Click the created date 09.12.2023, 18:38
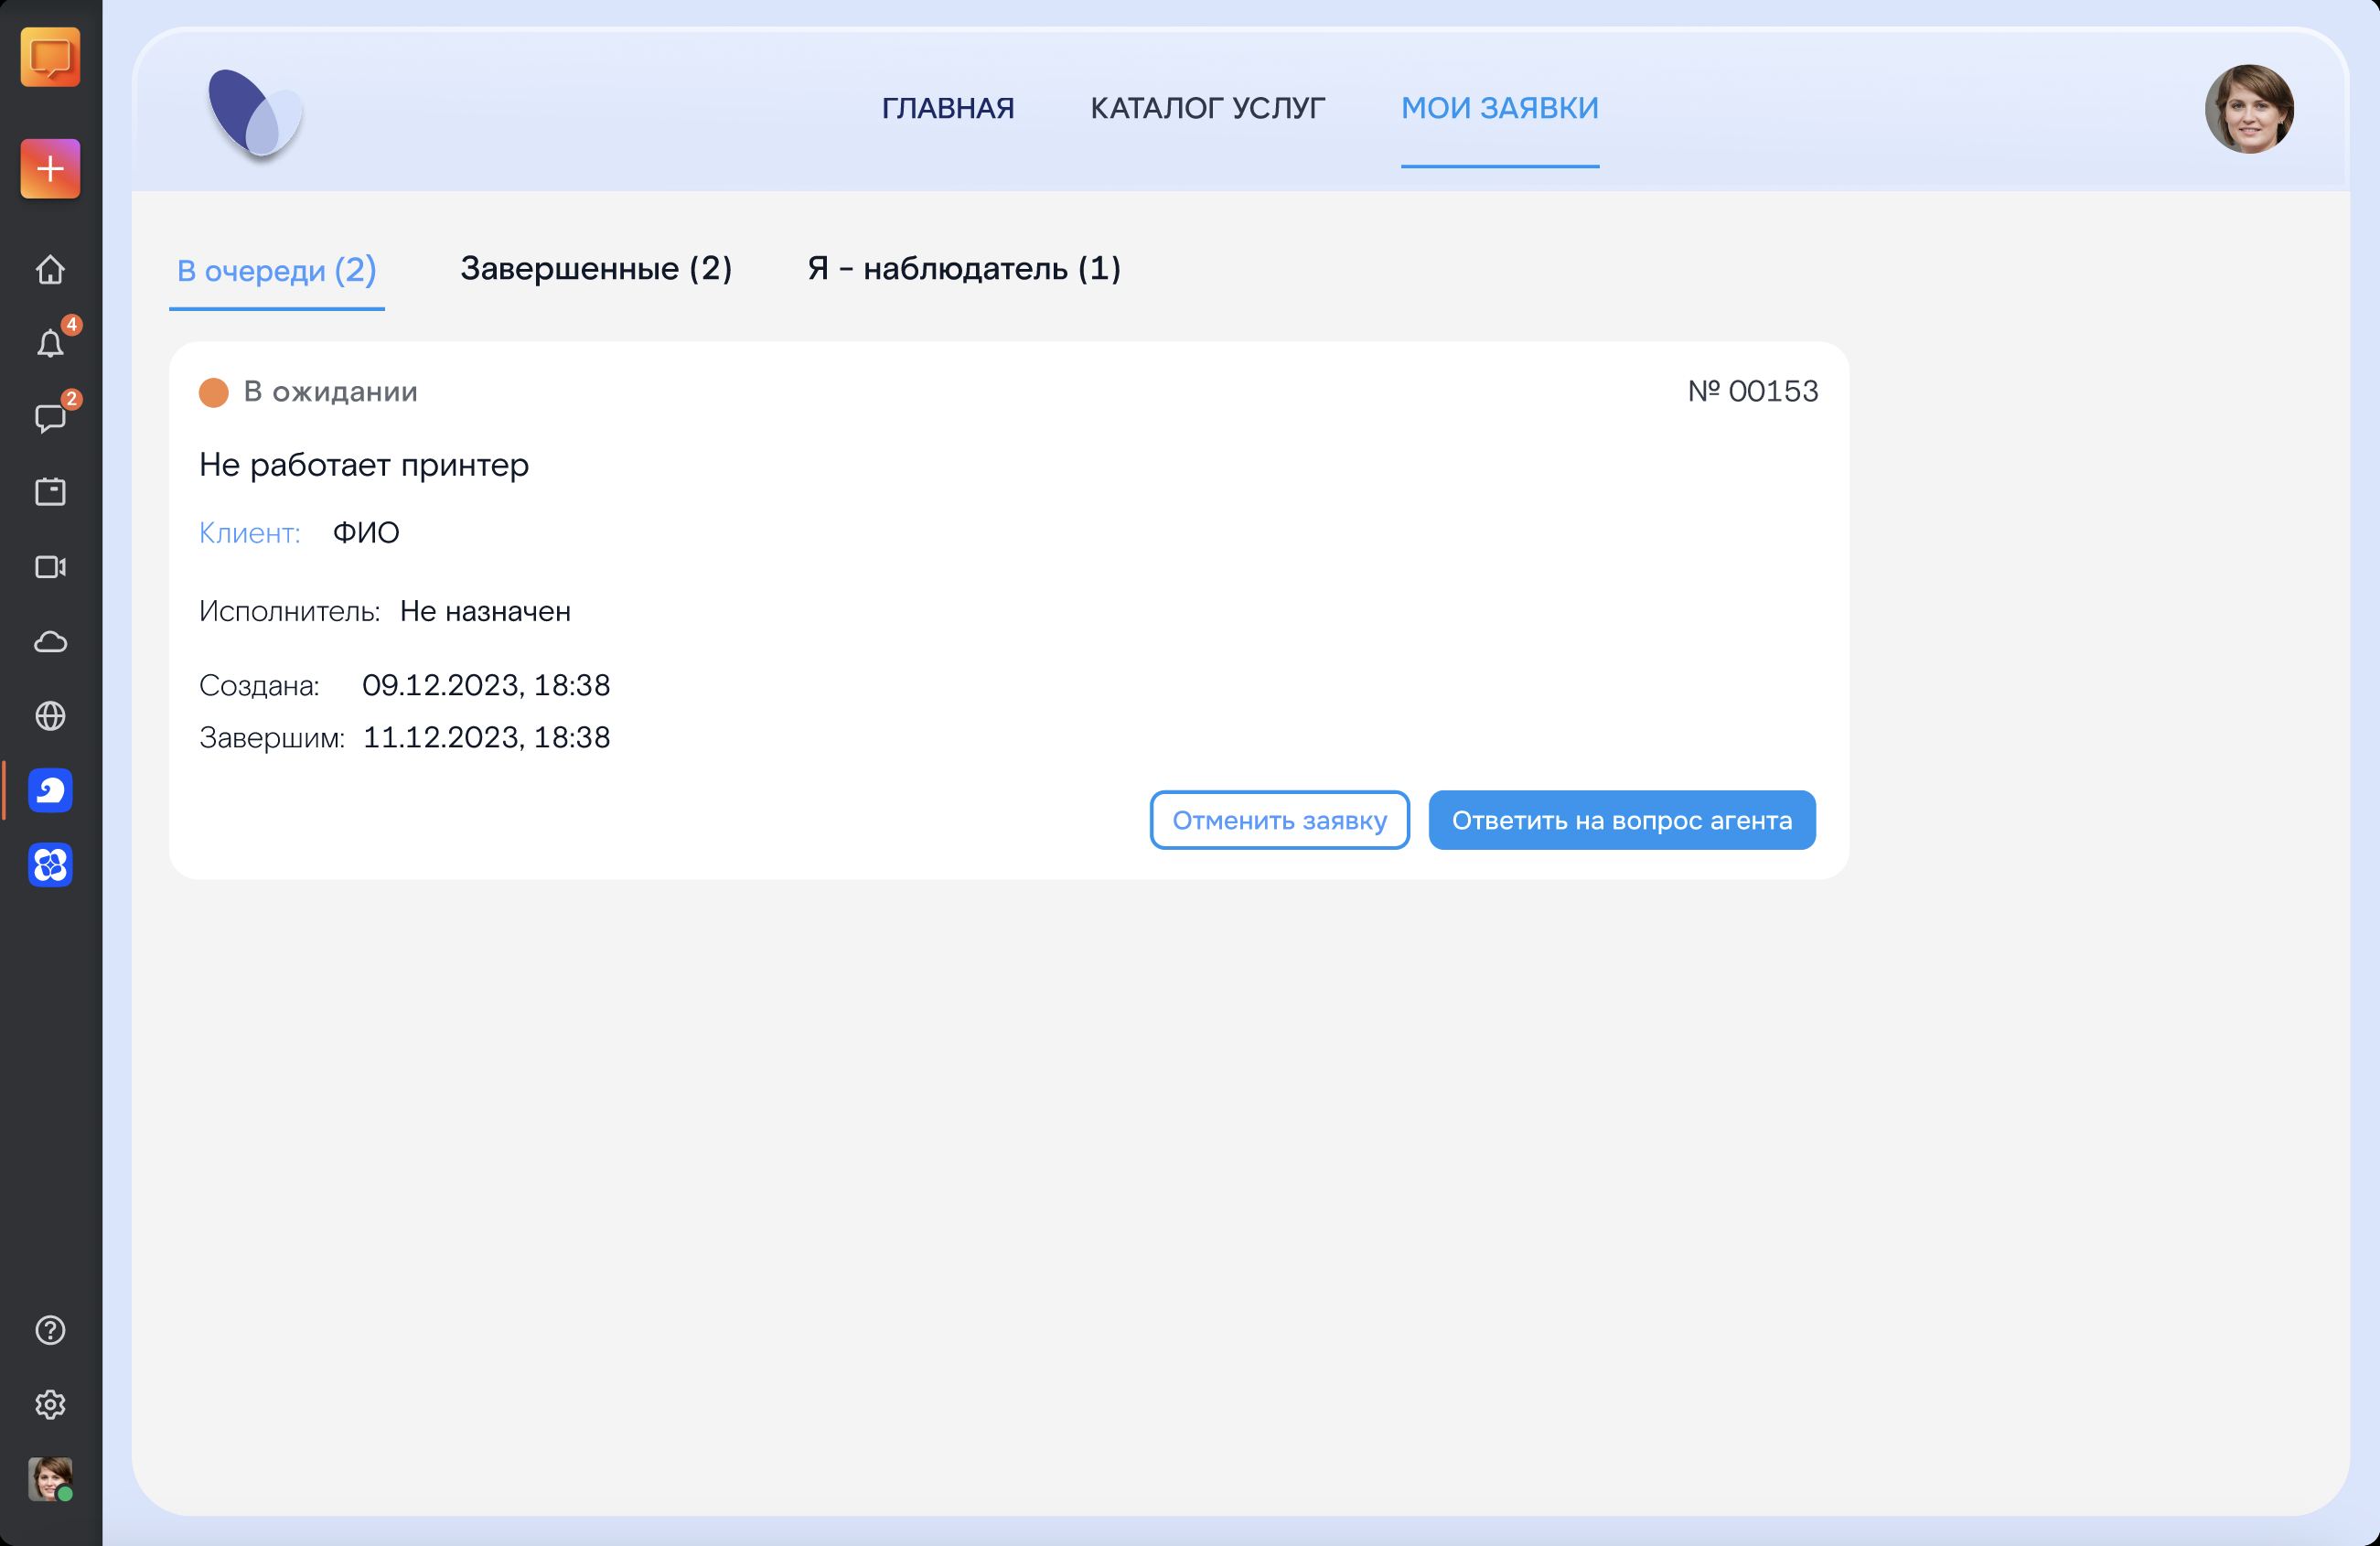 coord(486,685)
